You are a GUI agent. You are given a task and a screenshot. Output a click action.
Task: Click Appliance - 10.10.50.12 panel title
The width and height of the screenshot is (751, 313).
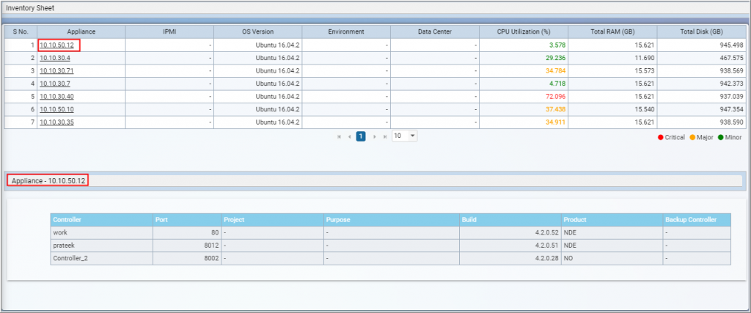[x=48, y=181]
